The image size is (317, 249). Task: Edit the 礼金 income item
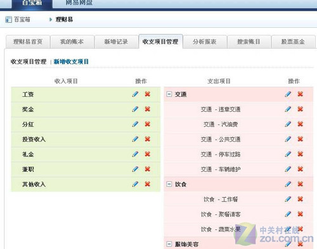coord(135,154)
